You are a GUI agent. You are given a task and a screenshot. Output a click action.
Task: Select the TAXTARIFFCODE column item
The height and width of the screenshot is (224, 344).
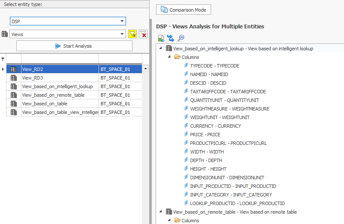coord(228,92)
